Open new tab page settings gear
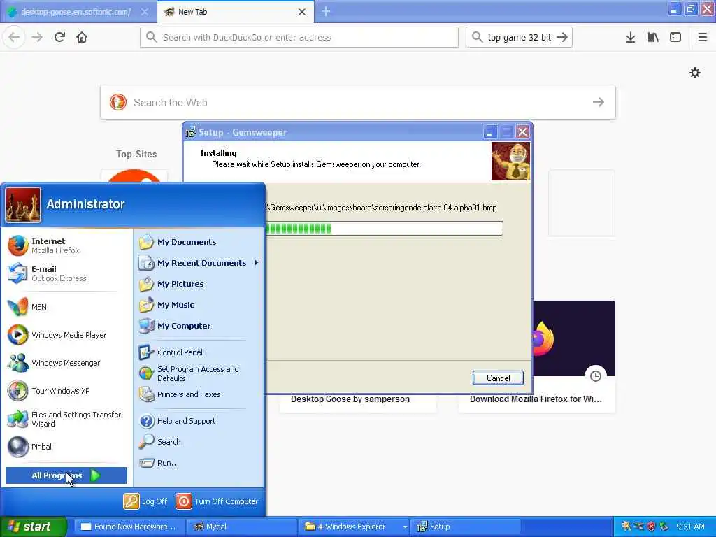Image resolution: width=716 pixels, height=537 pixels. pos(695,73)
